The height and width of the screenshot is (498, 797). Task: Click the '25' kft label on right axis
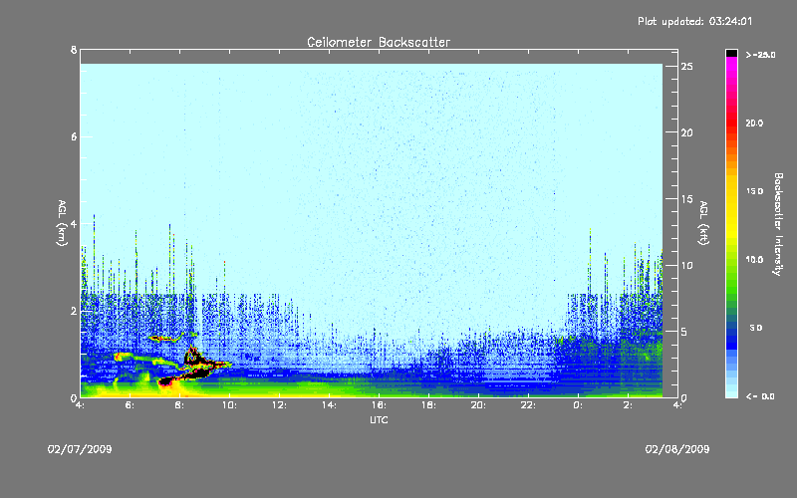tap(687, 67)
